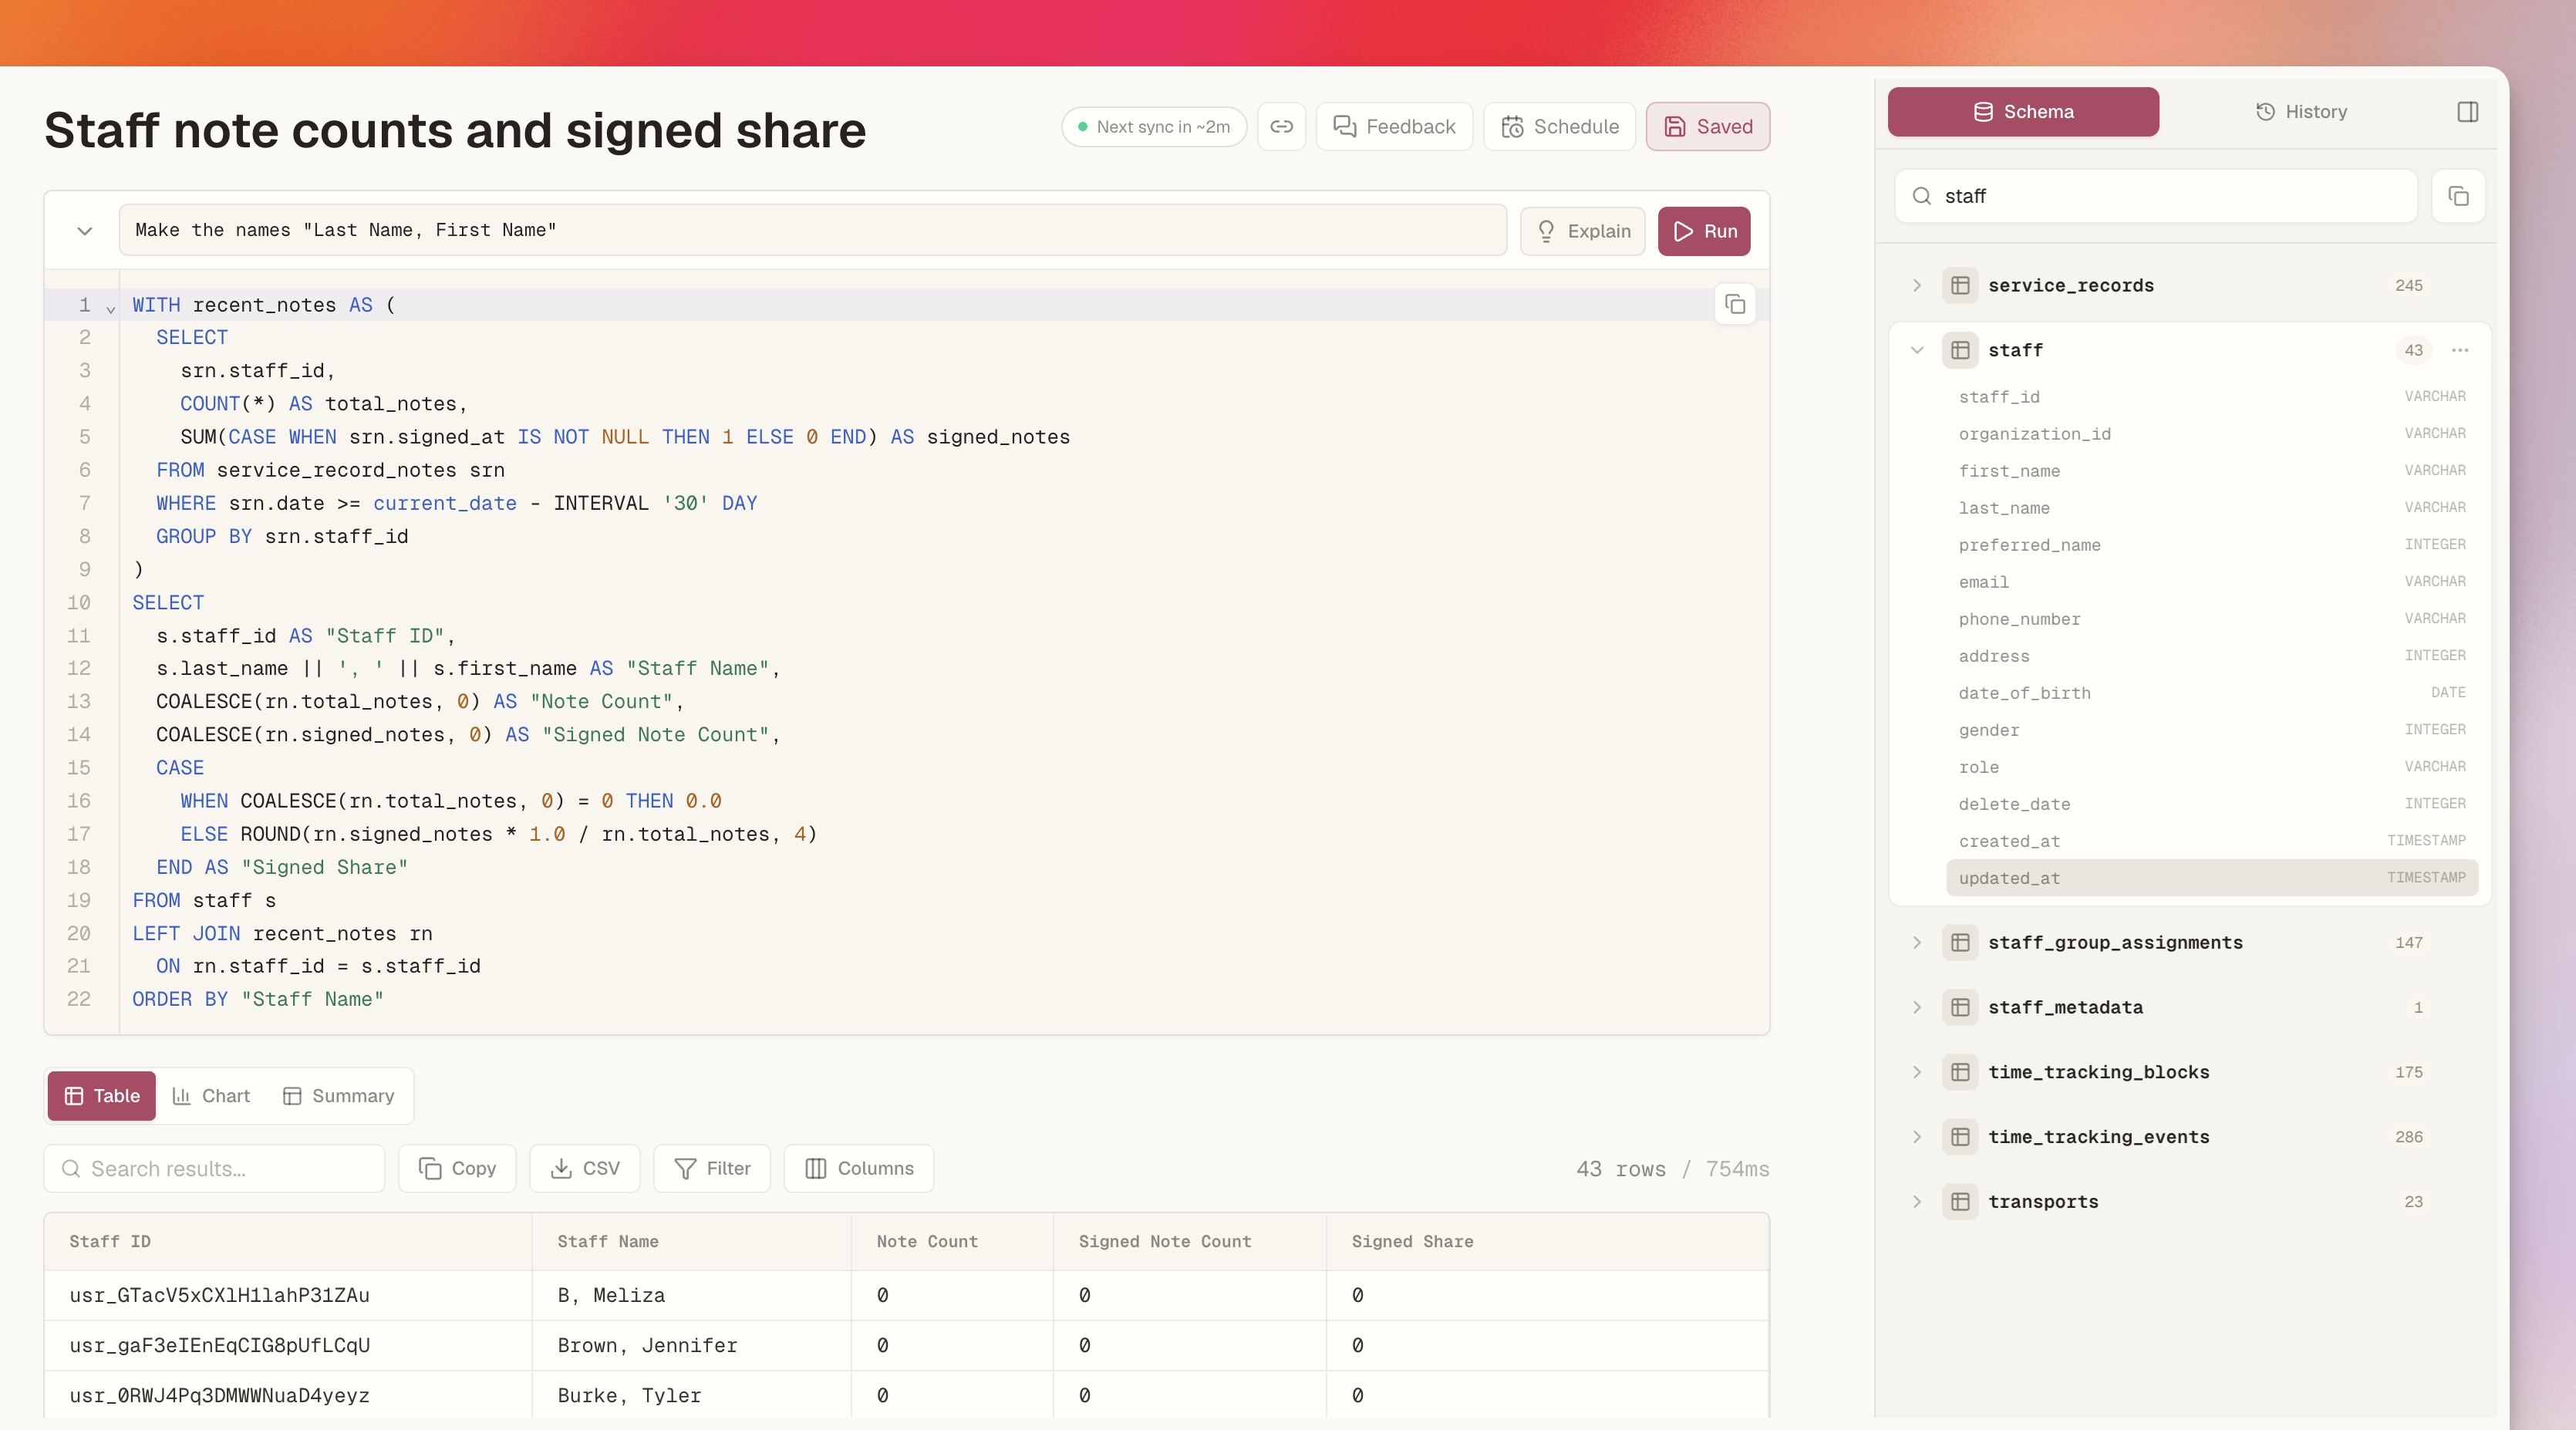Image resolution: width=2576 pixels, height=1430 pixels.
Task: Select the preferred_name column row
Action: click(x=2211, y=545)
